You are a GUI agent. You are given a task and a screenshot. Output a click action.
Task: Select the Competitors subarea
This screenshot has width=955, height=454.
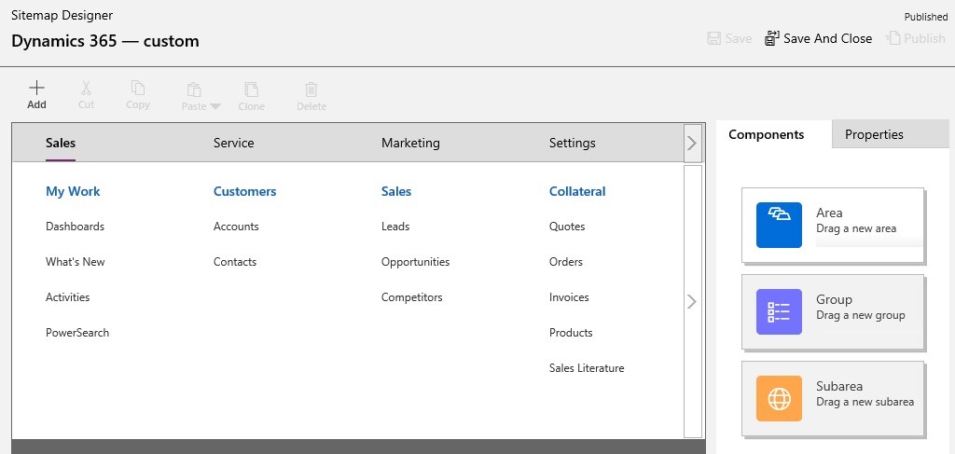(411, 297)
